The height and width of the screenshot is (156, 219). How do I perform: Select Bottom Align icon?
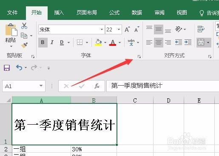168,31
